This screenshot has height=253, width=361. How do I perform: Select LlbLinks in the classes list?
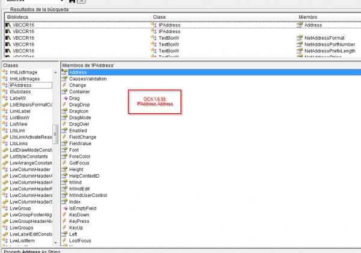pyautogui.click(x=19, y=143)
